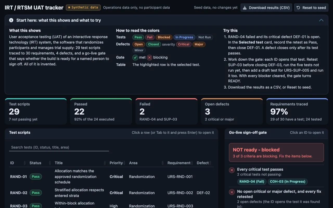Viewport: 333px width, 208px height.
Task: Click the Fail badge in the legend
Action: (150, 37)
